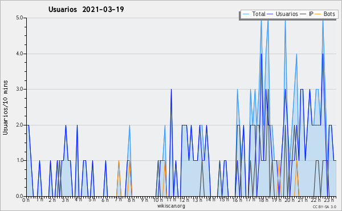Screen dimensions: 342x211
Task: Click the 8 h tick label
Action: [132, 200]
